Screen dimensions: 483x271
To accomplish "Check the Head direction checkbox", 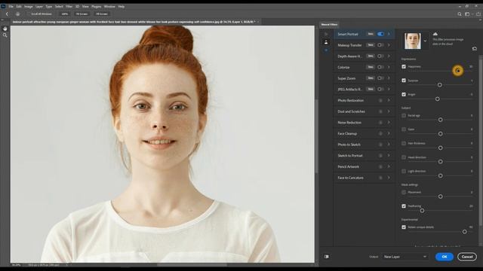I will click(404, 157).
